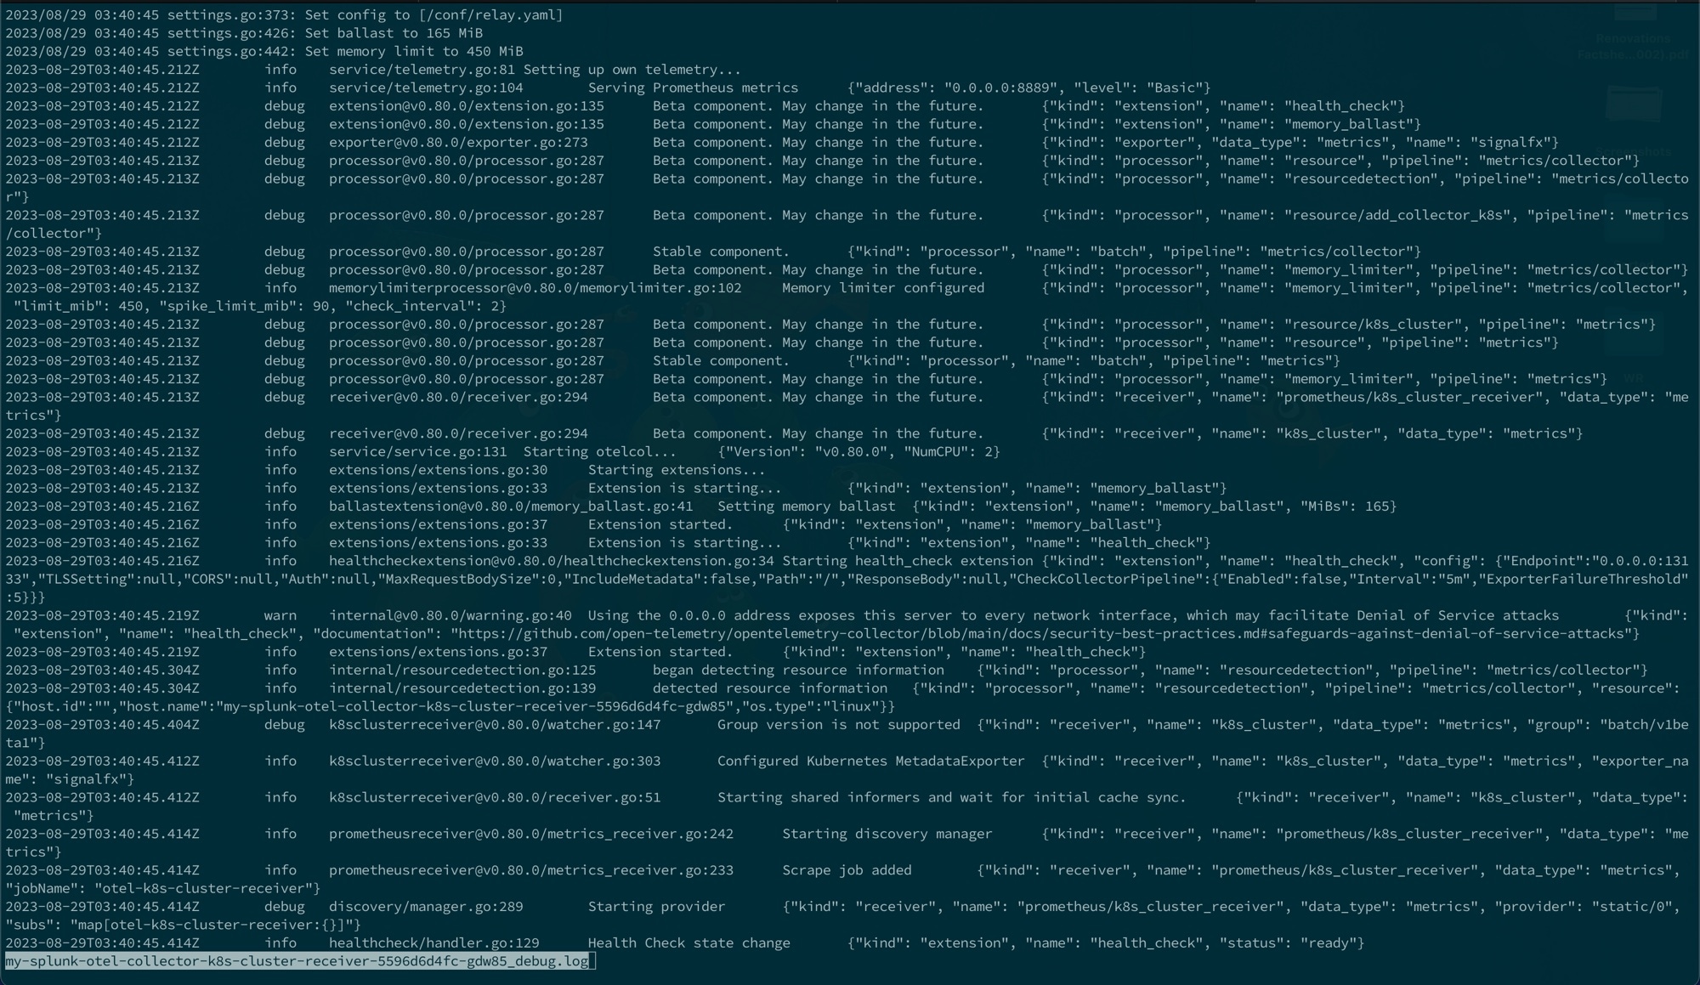Select "Set memory limit to 450 MiB" text
Viewport: 1700px width, 985px height.
414,52
